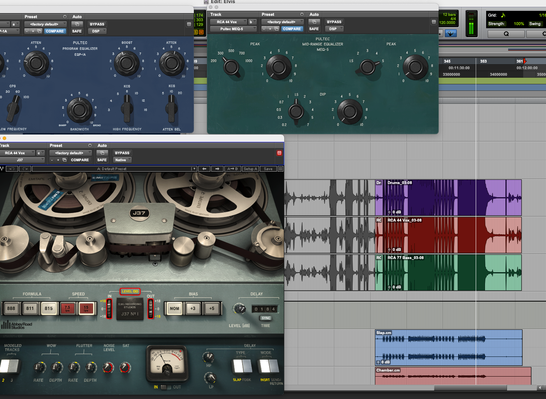Click the J37 delay LEVEL knob
546x399 pixels.
click(x=239, y=308)
